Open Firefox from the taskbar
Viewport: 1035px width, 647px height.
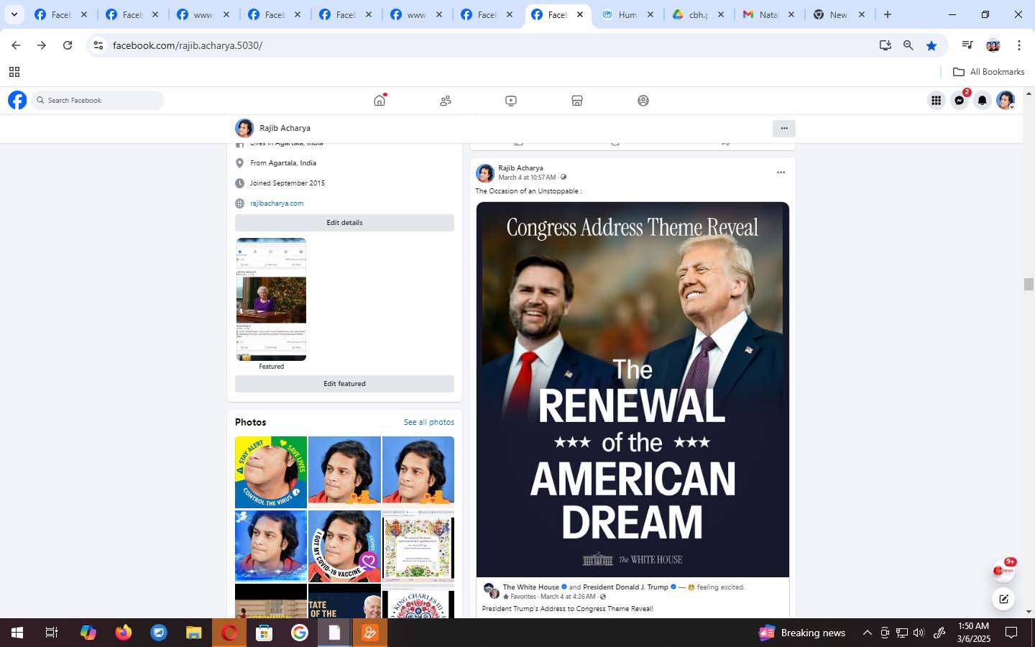coord(124,633)
